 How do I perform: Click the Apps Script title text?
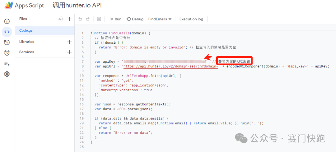[x=29, y=5]
